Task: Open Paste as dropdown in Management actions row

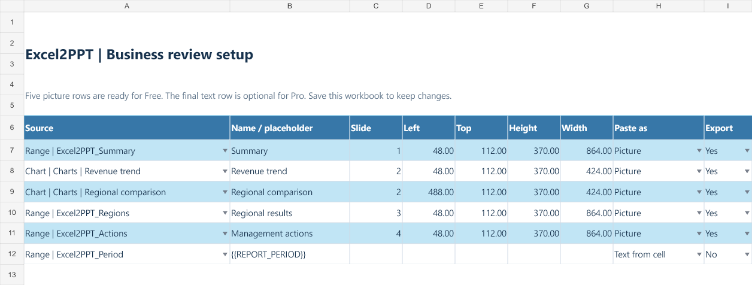Action: pos(699,234)
